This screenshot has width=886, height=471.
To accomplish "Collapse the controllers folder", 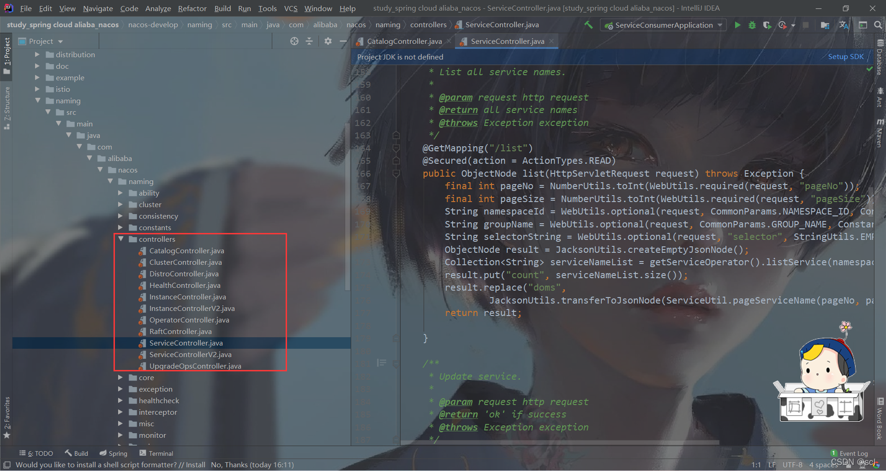I will click(x=120, y=239).
